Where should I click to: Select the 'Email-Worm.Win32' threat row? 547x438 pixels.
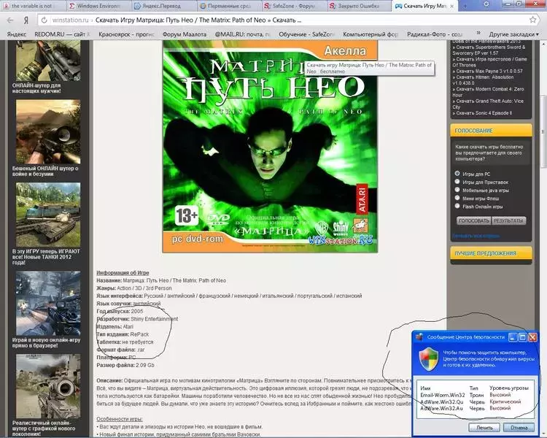(475, 395)
